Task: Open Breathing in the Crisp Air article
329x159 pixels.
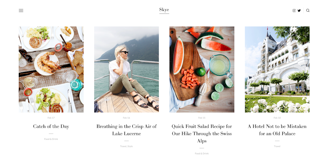Action: 127,130
